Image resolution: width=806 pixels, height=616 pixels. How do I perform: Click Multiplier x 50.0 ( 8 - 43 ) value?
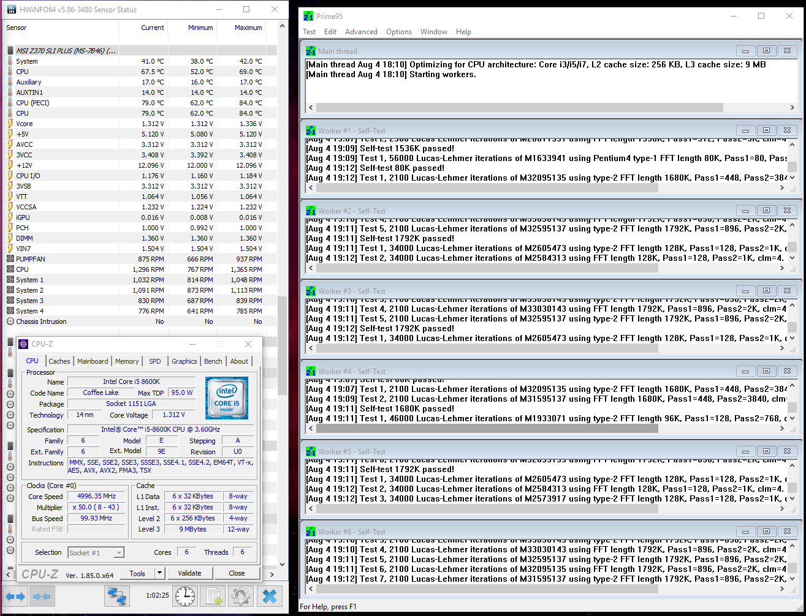coord(96,508)
